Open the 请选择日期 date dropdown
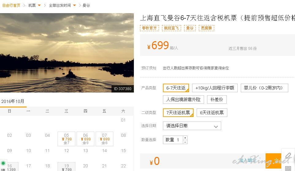 (x=192, y=126)
